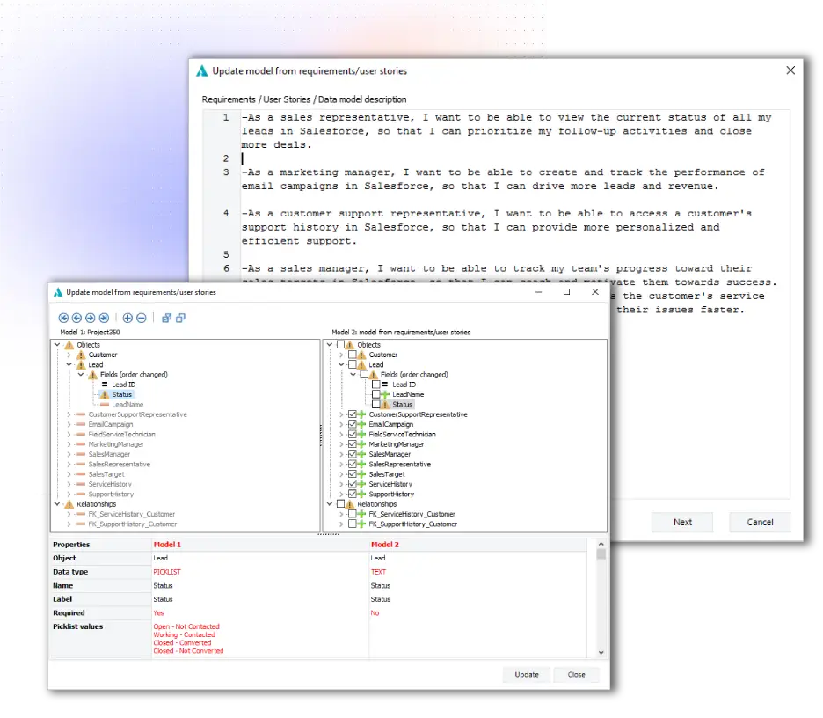Jump to the last difference toolbar icon
The image size is (823, 718).
tap(104, 318)
